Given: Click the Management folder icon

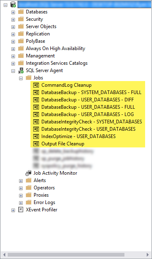Looking at the screenshot, I should [x=21, y=56].
